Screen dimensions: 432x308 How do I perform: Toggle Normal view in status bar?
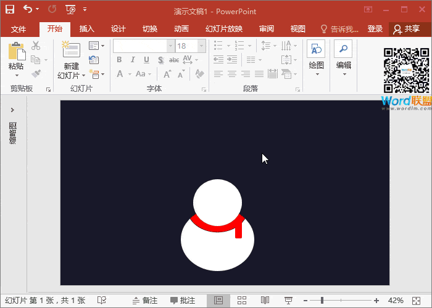[x=218, y=300]
